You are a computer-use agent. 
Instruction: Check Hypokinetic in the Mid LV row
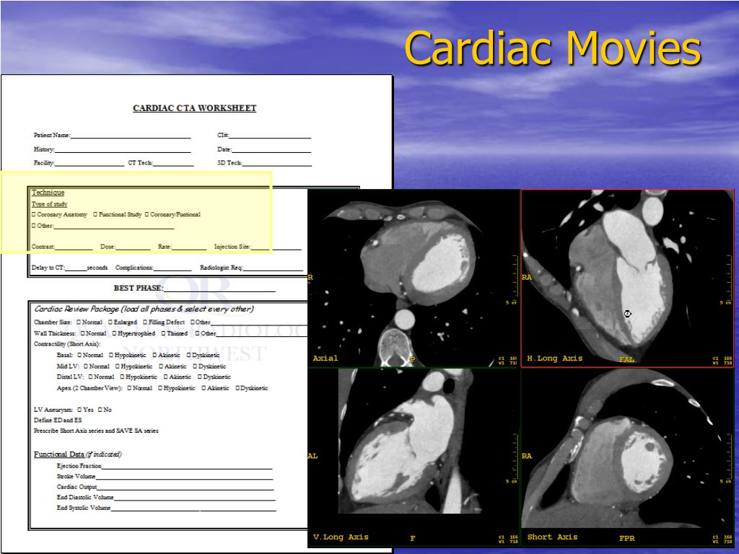[118, 366]
